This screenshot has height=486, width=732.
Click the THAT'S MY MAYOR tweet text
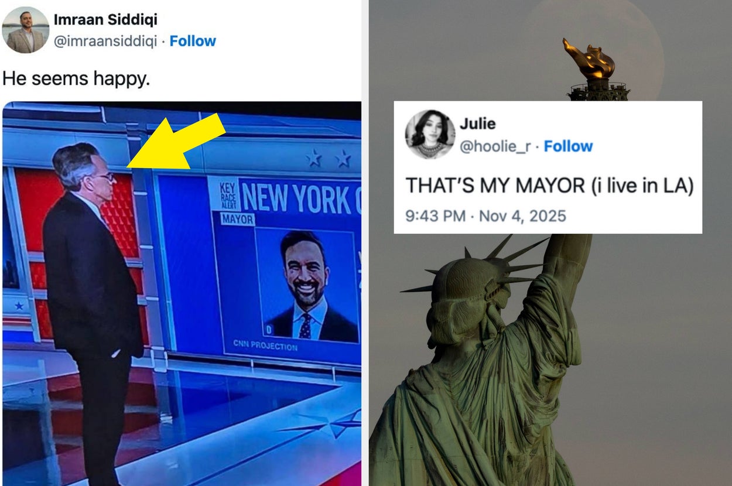click(549, 186)
